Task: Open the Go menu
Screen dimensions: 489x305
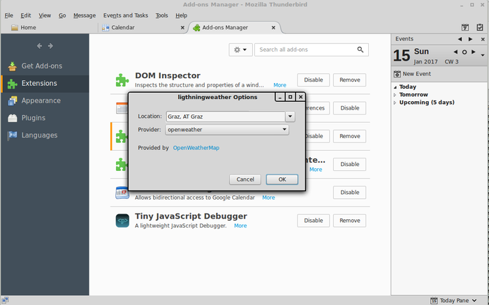Action: pos(62,15)
